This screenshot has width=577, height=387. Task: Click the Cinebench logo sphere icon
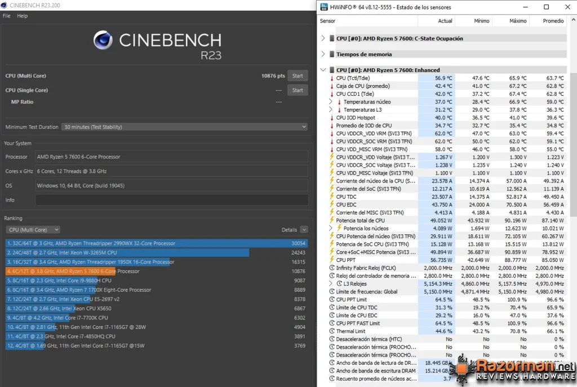(103, 40)
